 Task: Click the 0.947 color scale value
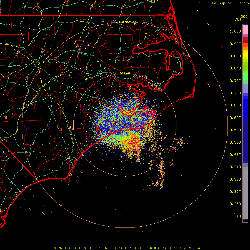tap(235, 44)
